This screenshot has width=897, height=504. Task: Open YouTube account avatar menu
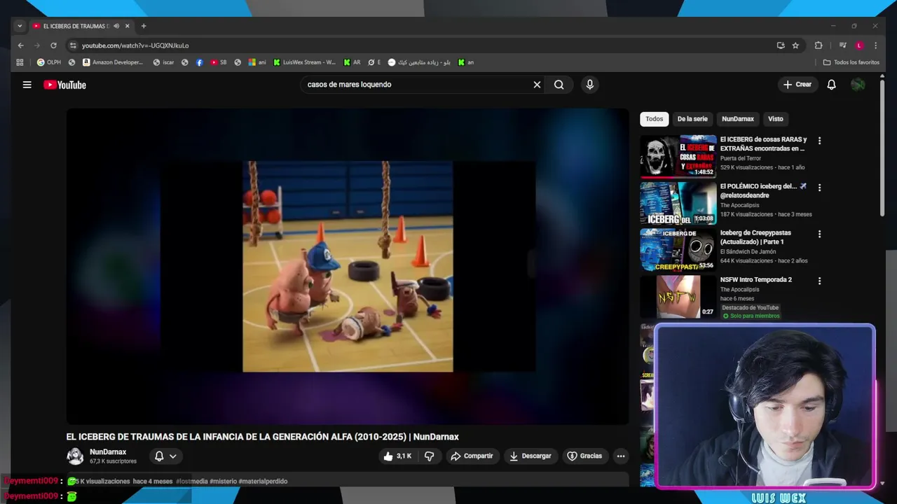(858, 85)
